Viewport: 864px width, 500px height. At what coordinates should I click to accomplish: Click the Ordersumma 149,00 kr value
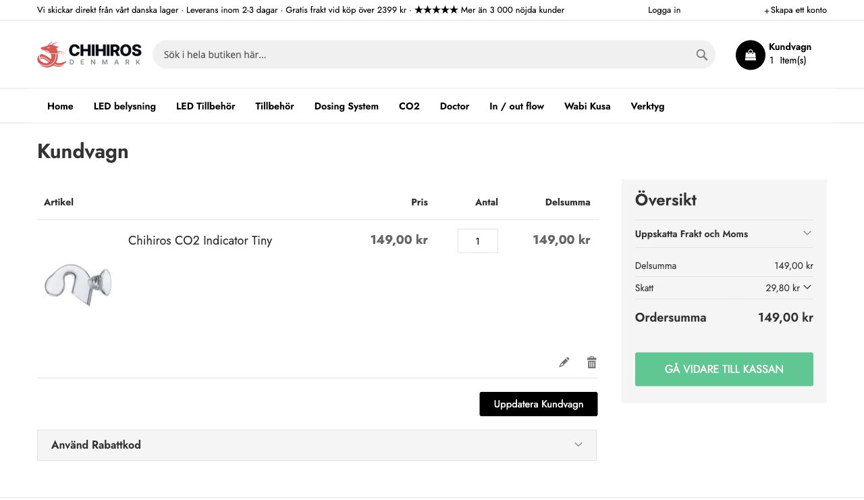tap(786, 318)
